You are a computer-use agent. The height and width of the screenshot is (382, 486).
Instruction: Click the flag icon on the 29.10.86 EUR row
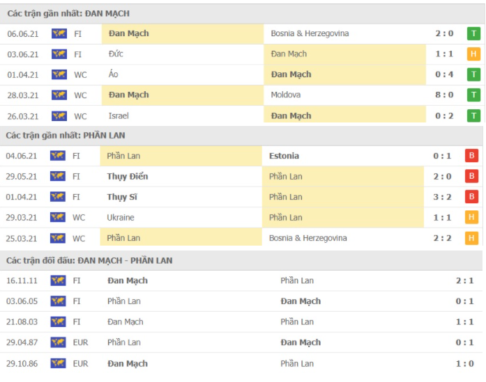[58, 363]
